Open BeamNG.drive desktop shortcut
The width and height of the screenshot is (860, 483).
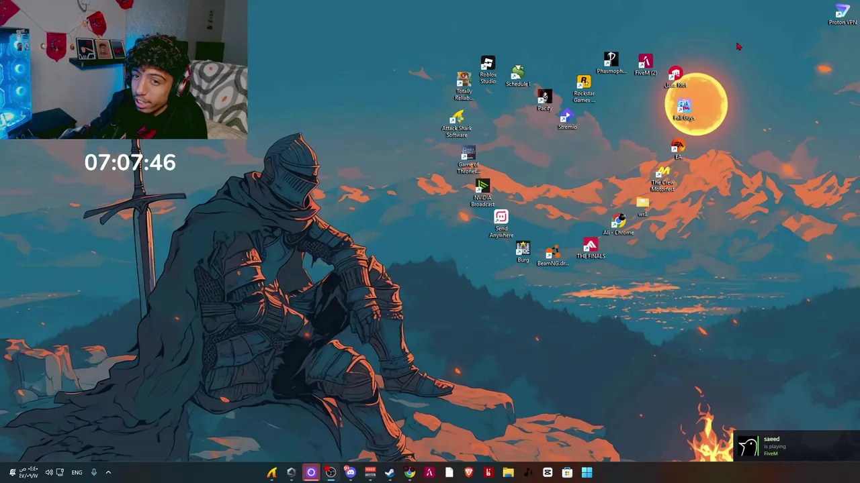click(x=552, y=256)
